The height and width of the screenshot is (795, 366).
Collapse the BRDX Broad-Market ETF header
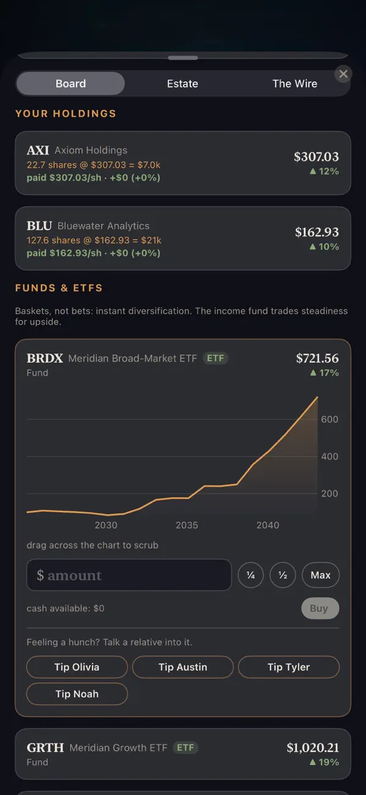click(x=183, y=365)
